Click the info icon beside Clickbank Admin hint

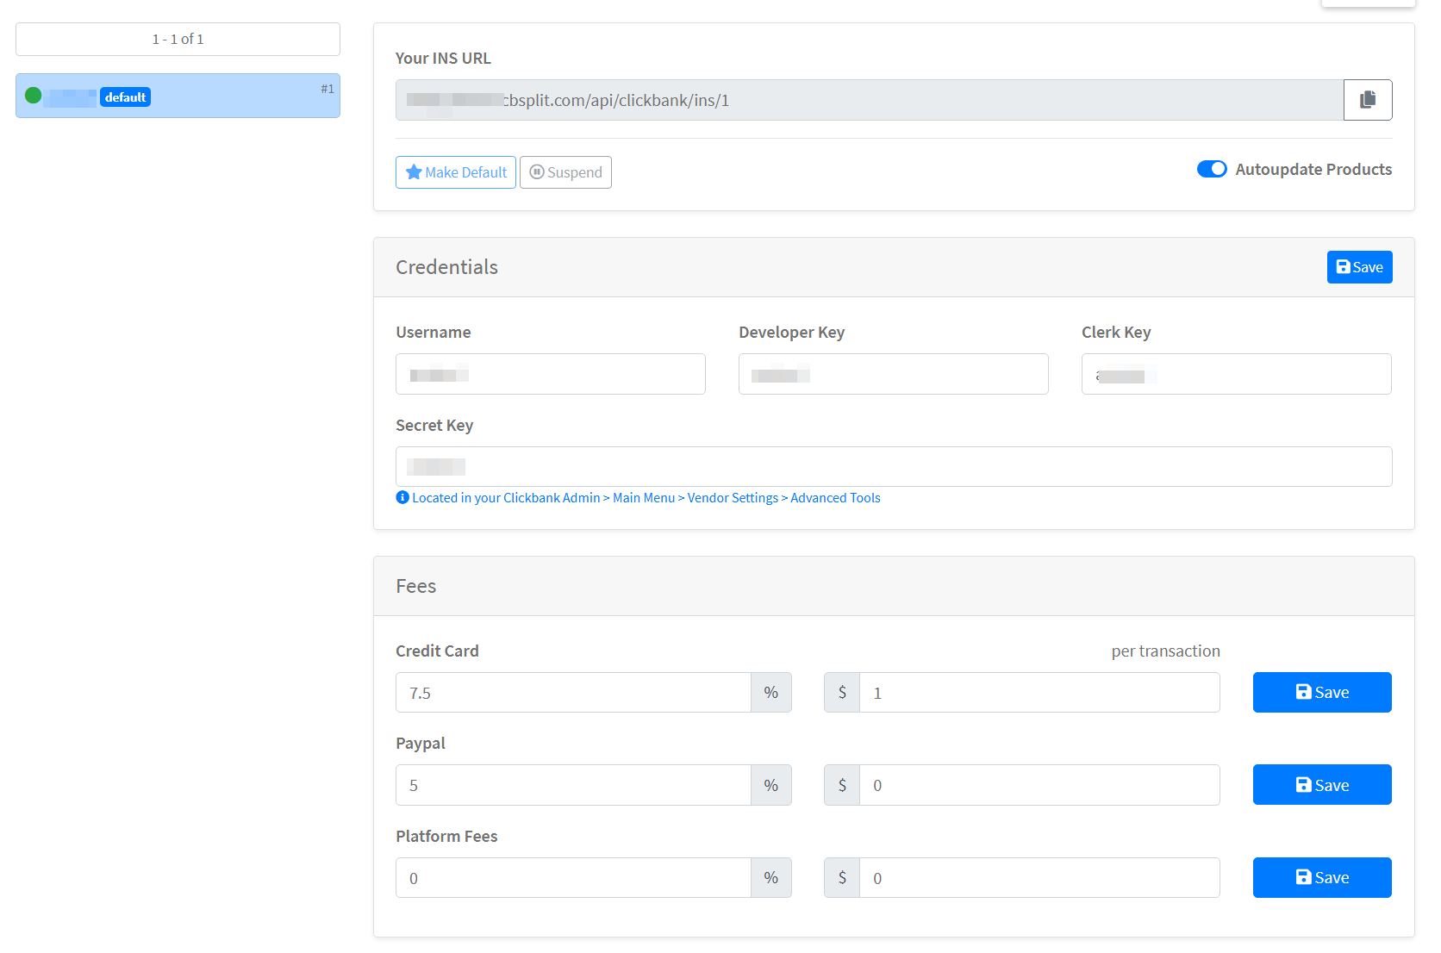click(402, 497)
